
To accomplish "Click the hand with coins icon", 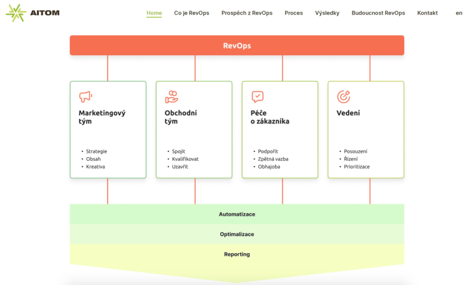I will click(x=172, y=97).
